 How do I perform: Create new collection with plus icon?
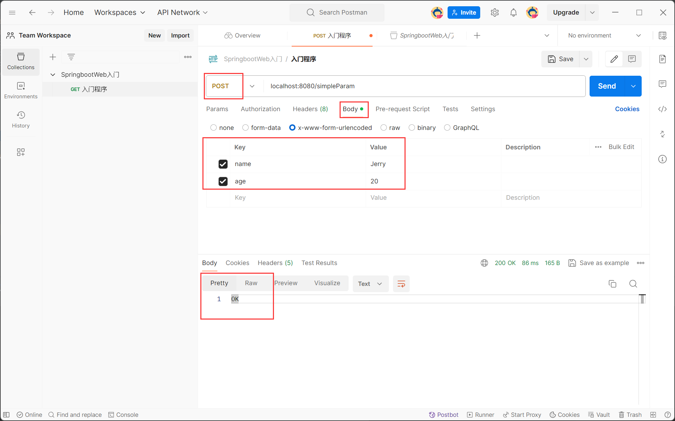[x=53, y=57]
